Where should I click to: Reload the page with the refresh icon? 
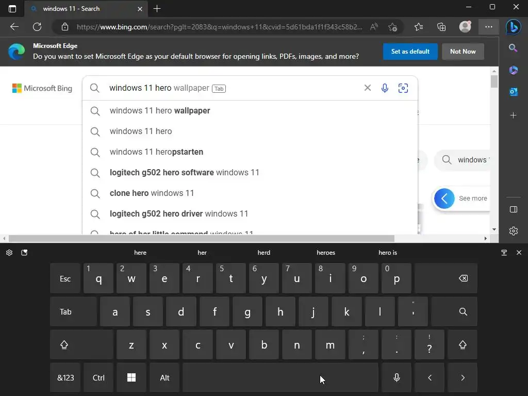click(x=37, y=27)
